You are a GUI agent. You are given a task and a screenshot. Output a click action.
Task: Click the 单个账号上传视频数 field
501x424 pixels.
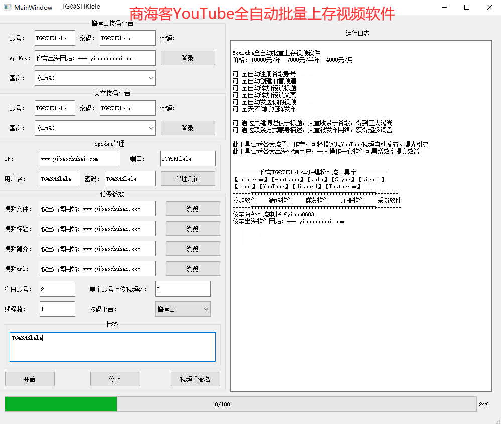pyautogui.click(x=183, y=289)
